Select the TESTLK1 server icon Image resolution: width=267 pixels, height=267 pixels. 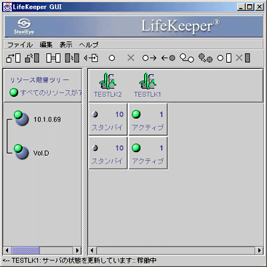[x=148, y=81]
